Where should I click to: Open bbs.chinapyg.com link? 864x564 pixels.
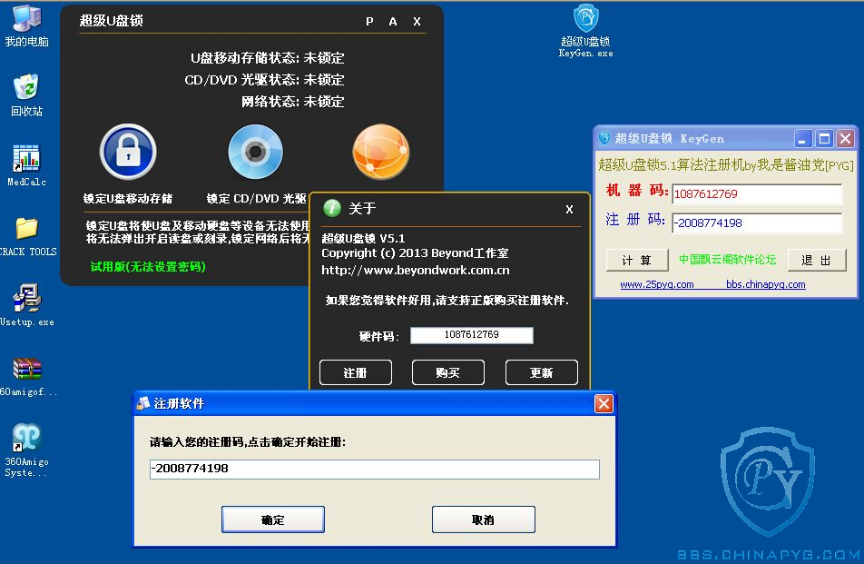(x=765, y=284)
